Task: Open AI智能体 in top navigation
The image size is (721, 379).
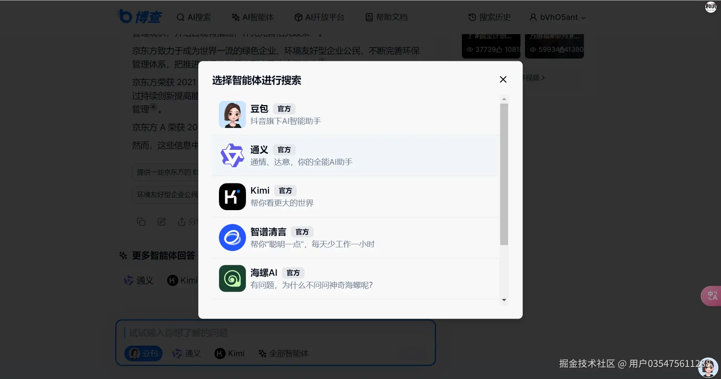Action: pyautogui.click(x=253, y=17)
